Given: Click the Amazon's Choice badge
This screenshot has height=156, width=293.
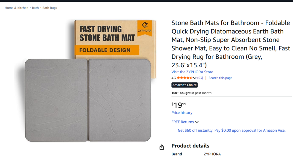Looking at the screenshot, I should click(184, 85).
